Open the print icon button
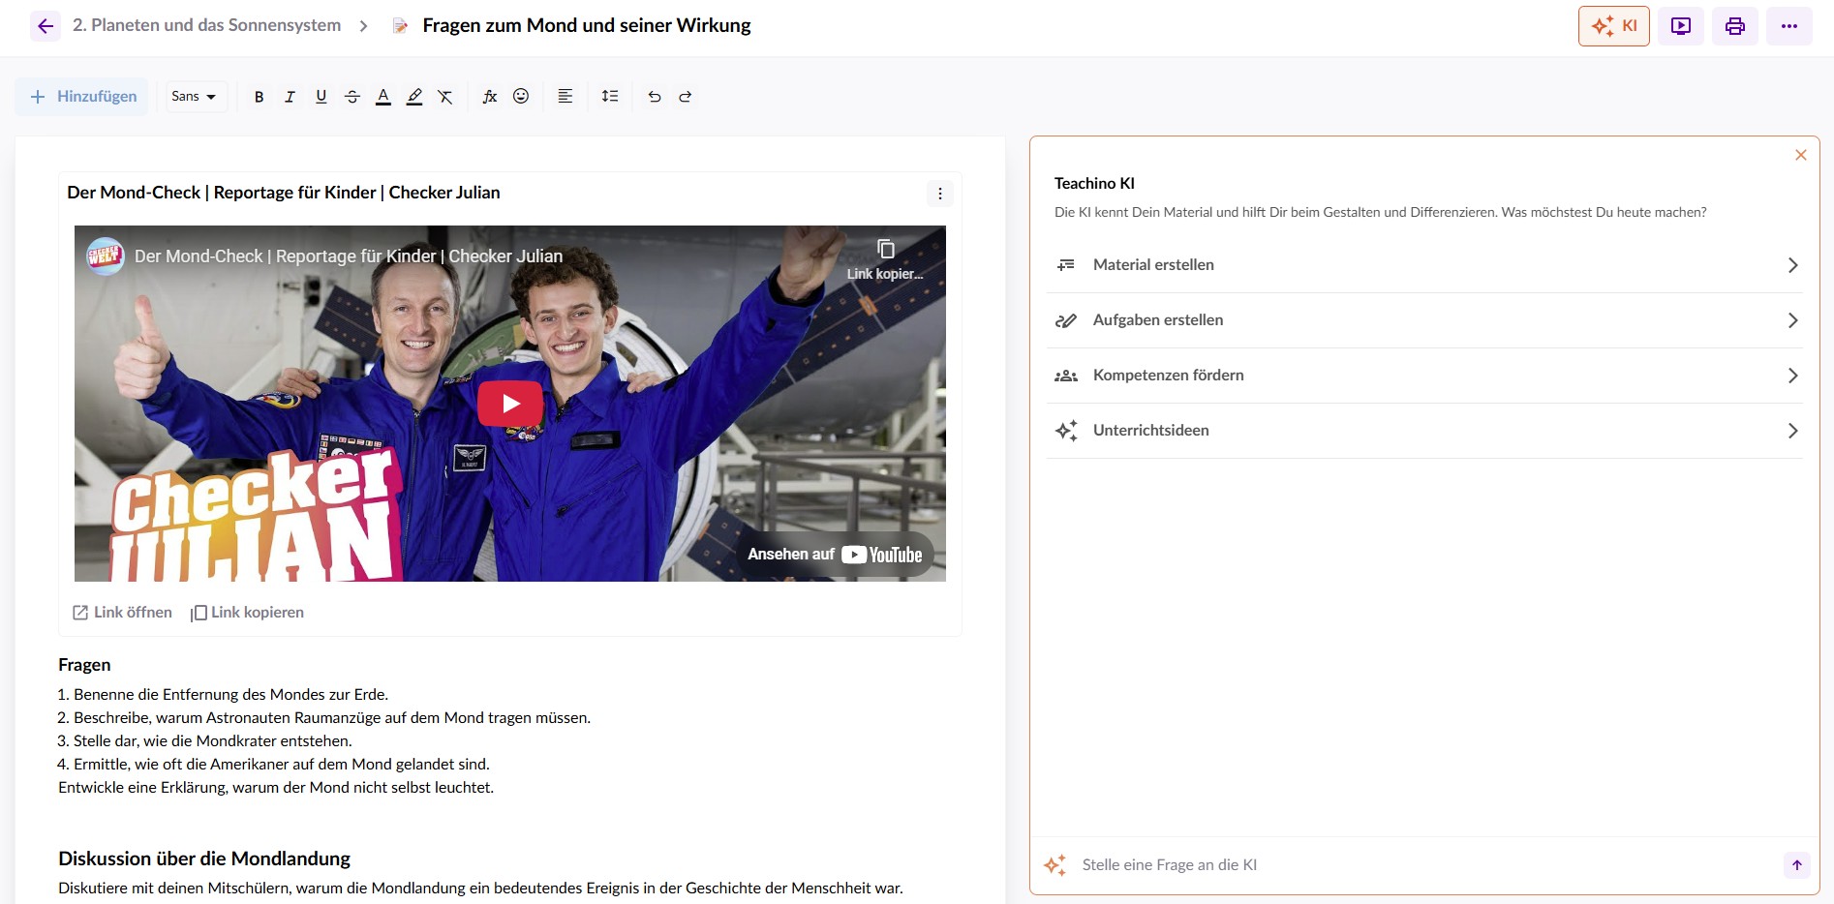This screenshot has width=1834, height=904. pos(1734,26)
